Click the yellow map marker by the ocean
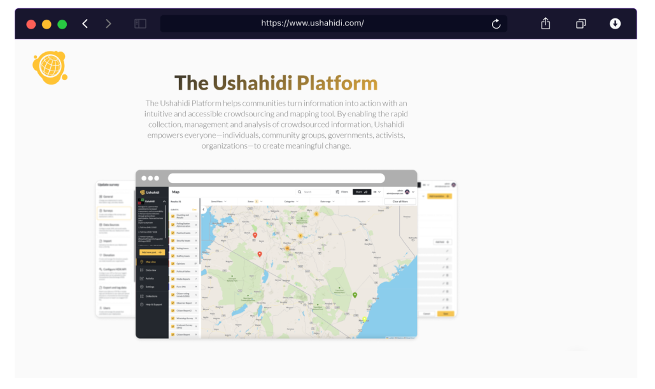The width and height of the screenshot is (655, 389). 364,319
